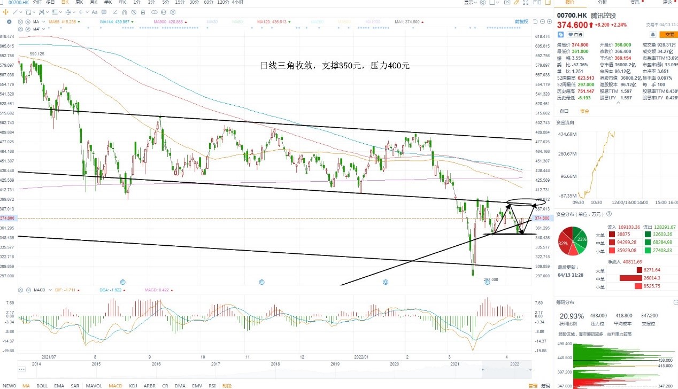The height and width of the screenshot is (389, 678).
Task: Enable the EMV indicator
Action: 197,385
